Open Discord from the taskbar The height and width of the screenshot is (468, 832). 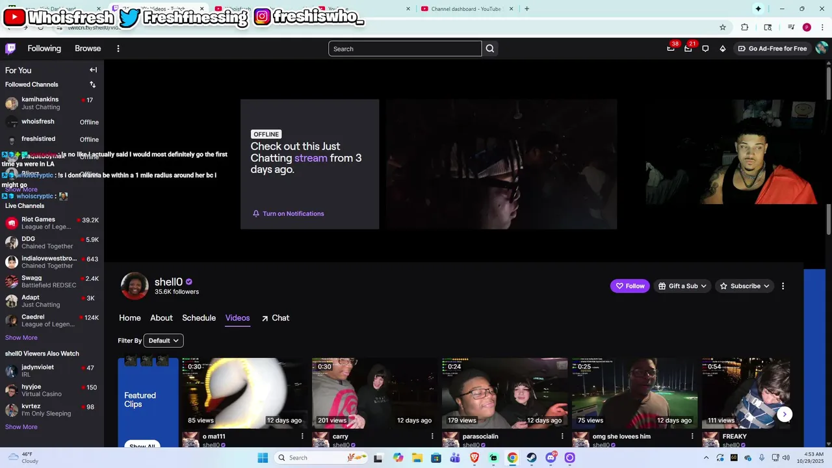click(551, 458)
